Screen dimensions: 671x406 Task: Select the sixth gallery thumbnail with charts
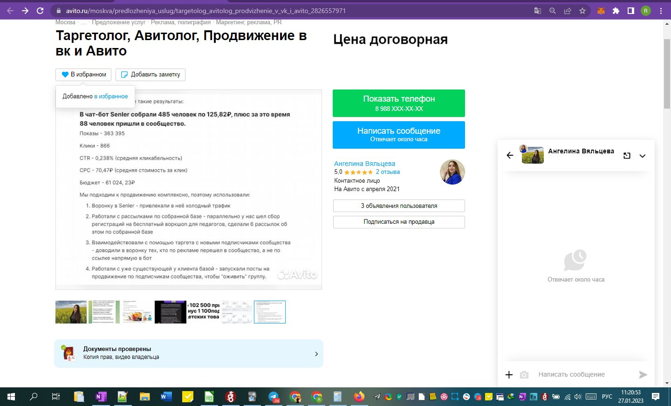pyautogui.click(x=237, y=312)
